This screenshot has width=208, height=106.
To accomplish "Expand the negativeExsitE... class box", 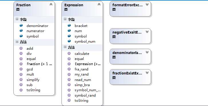I will coord(147,32).
